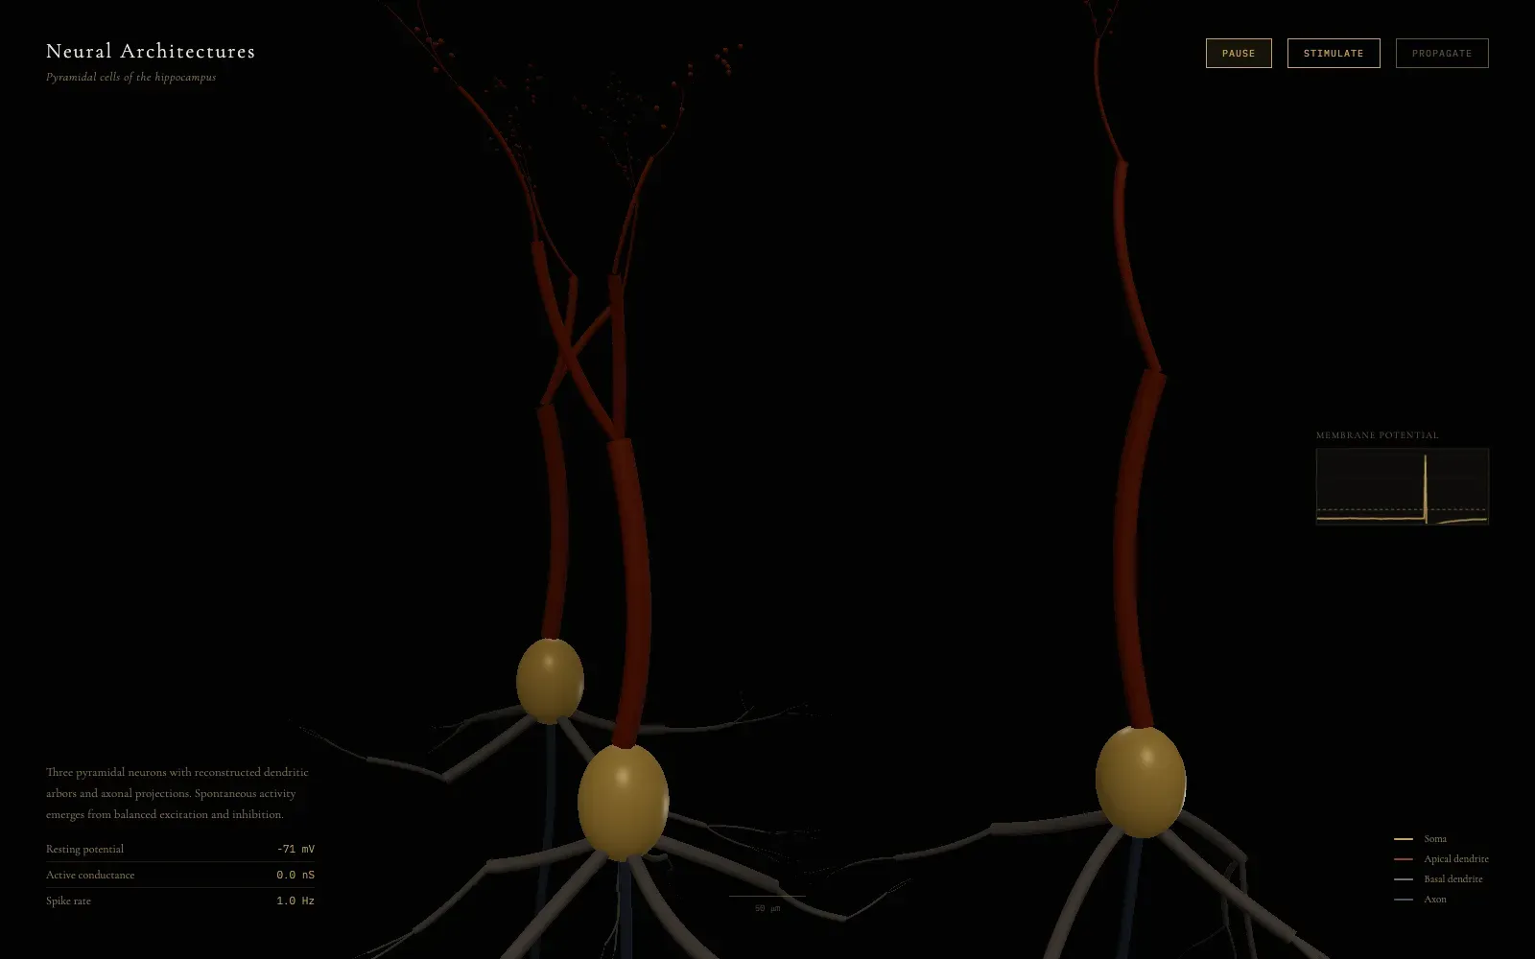Click the 50 µm scale bar label

click(767, 908)
